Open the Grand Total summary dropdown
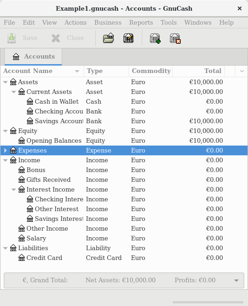Image resolution: width=248 pixels, height=306 pixels. (236, 280)
